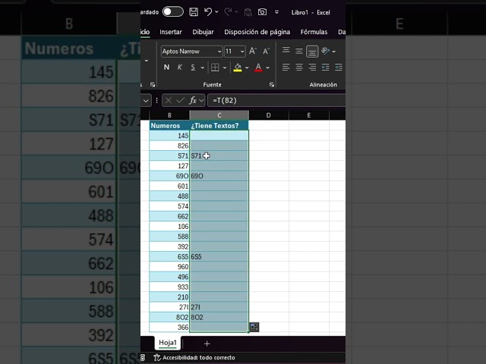
Task: Select column C cell showing 8O2
Action: pos(219,317)
